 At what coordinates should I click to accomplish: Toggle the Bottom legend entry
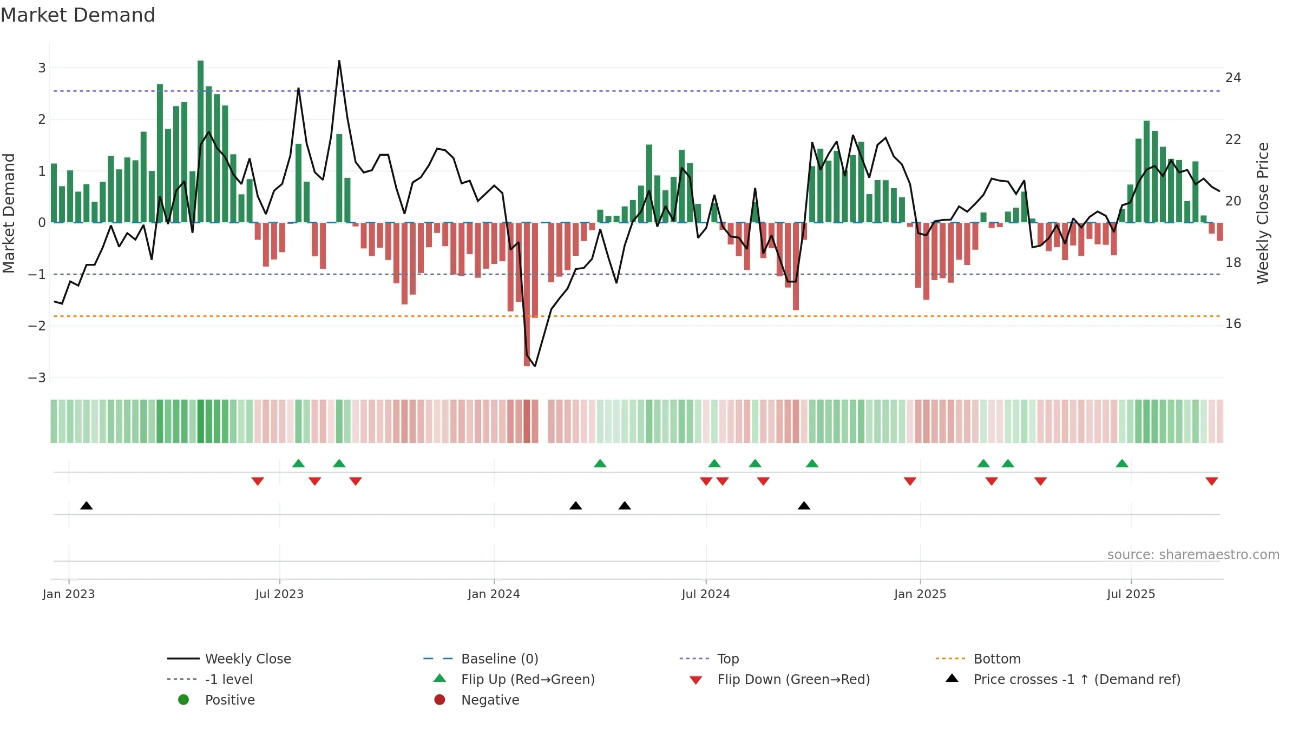tap(978, 659)
